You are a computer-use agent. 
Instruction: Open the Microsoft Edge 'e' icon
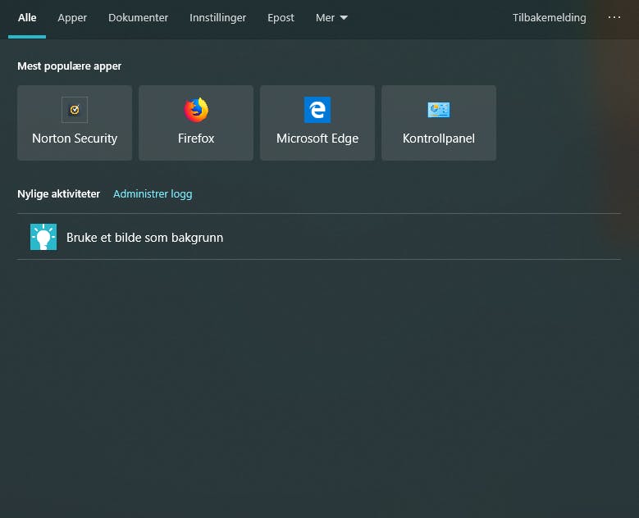point(317,110)
